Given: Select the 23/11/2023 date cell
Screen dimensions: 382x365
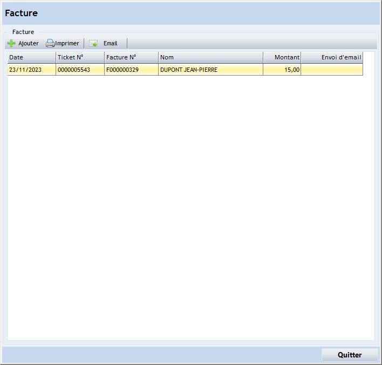Looking at the screenshot, I should pyautogui.click(x=31, y=70).
